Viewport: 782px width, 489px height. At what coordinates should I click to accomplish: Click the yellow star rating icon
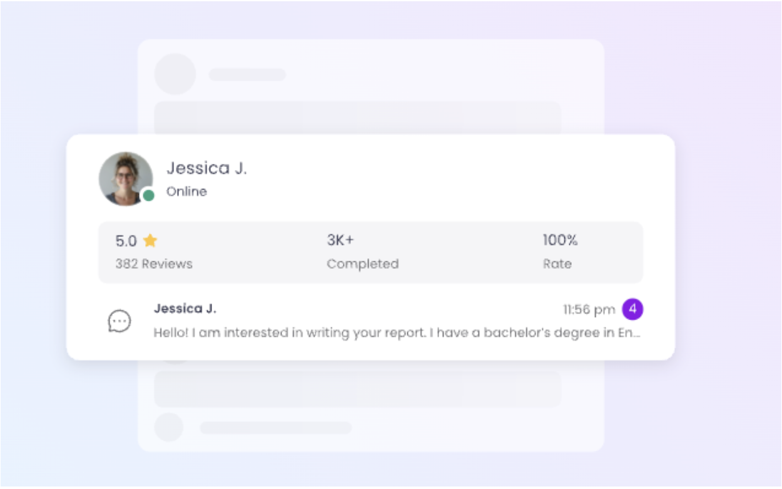tap(150, 240)
